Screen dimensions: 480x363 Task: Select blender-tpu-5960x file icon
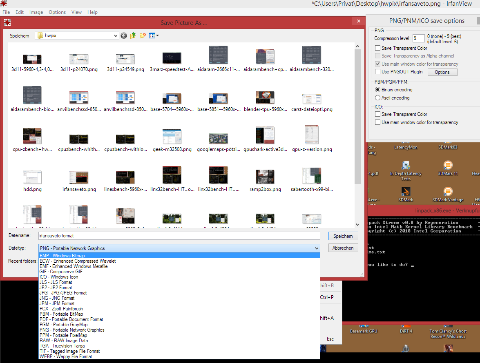point(265,97)
